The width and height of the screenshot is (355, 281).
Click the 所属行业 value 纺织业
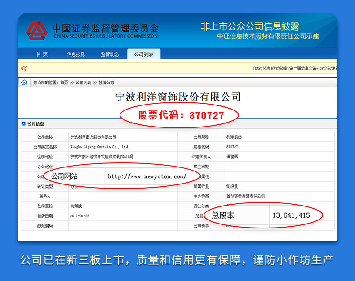pos(232,186)
